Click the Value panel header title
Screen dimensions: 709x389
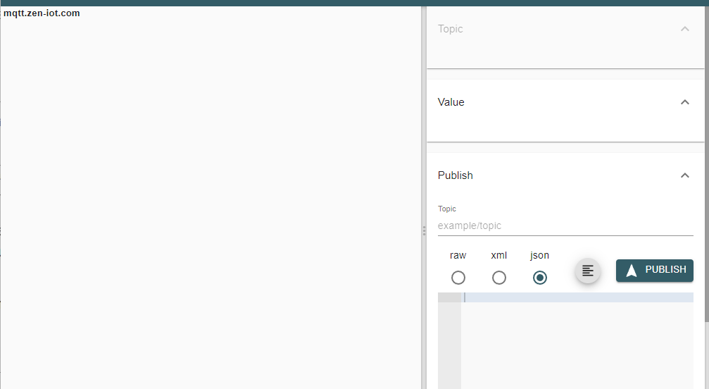(x=451, y=102)
